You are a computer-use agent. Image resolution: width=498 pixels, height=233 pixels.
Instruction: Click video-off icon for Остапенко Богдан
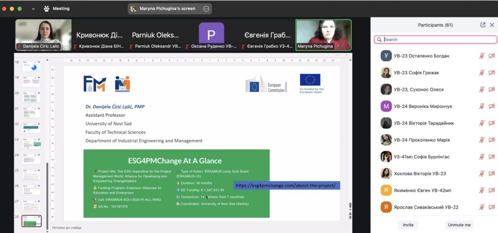[492, 56]
